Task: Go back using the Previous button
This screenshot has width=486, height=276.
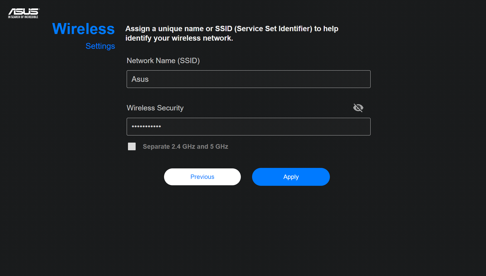Action: (x=202, y=177)
